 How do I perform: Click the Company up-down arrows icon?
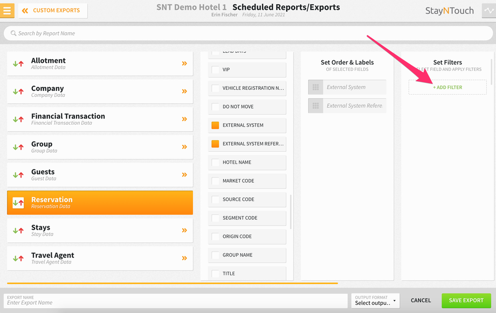click(x=18, y=91)
